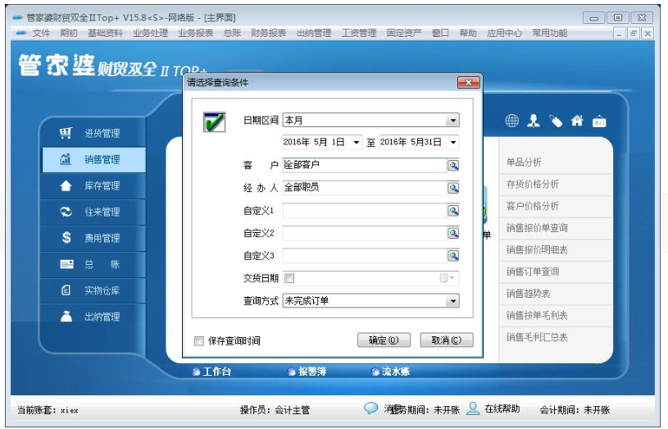The image size is (668, 429).
Task: Open the 业务报表 menu
Action: (195, 33)
